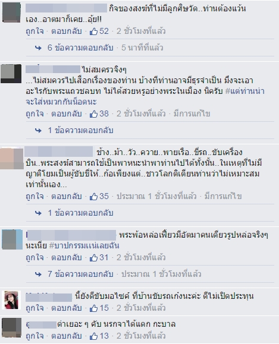Expand 1 ข้อความตอบกลับ under the 35-likes comment
This screenshot has height=344, width=279.
(x=80, y=213)
